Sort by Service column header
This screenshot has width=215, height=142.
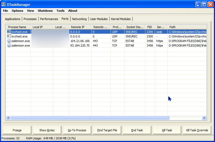click(x=161, y=27)
